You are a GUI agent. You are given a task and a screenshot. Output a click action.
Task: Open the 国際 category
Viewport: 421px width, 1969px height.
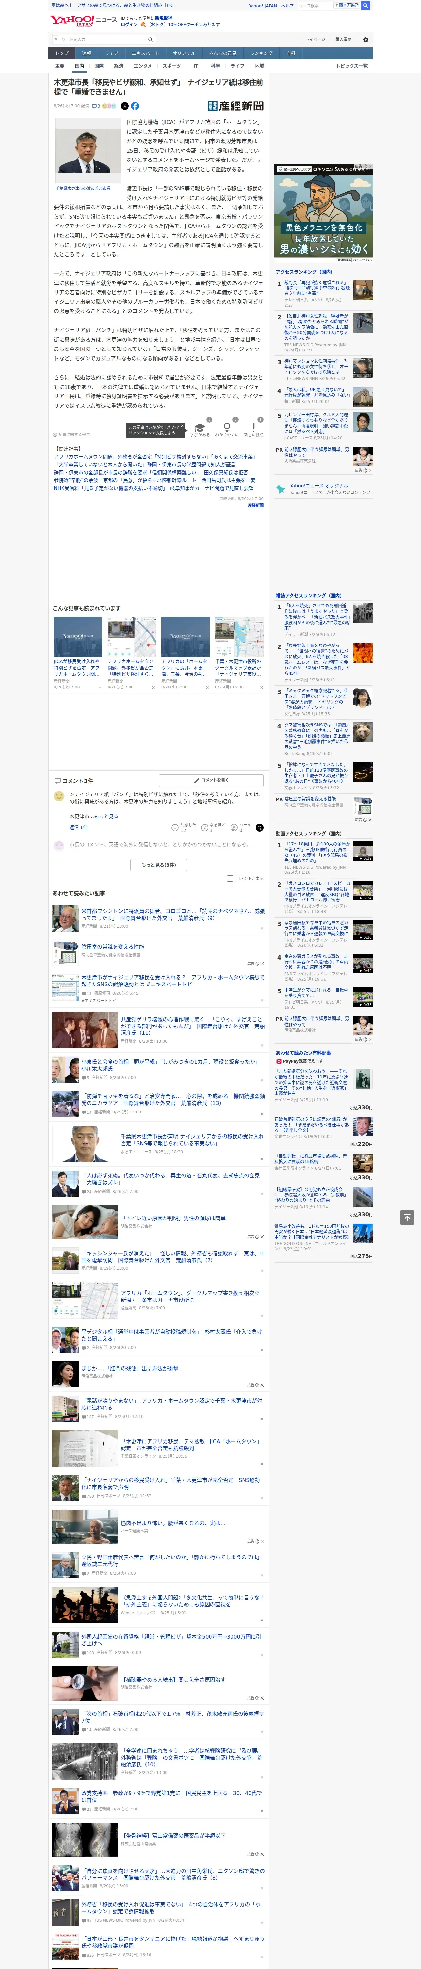point(99,66)
